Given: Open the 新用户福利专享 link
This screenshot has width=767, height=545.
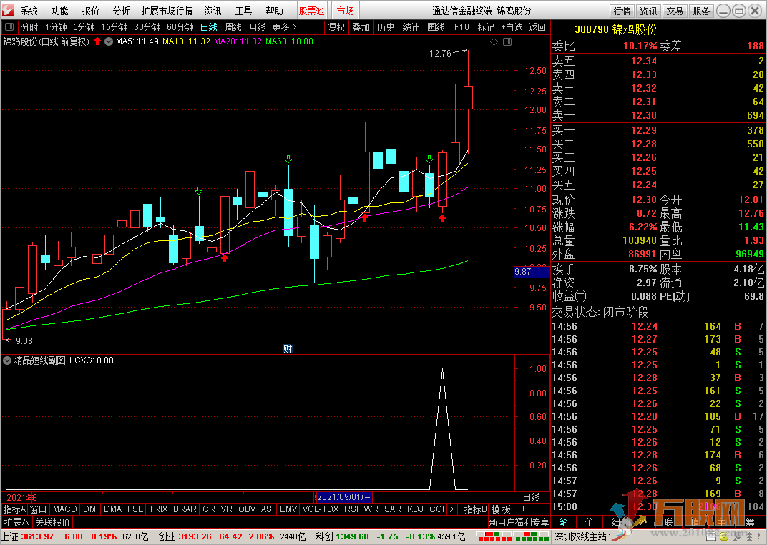Looking at the screenshot, I should [x=519, y=523].
